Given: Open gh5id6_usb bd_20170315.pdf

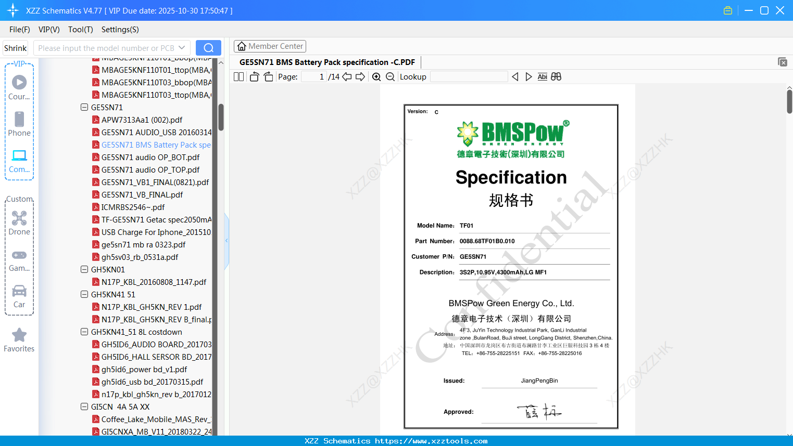Looking at the screenshot, I should 153,382.
